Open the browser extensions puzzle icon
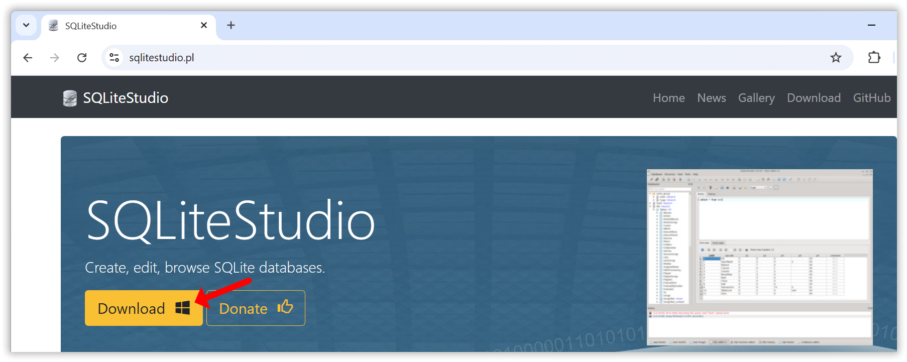907x362 pixels. [874, 58]
